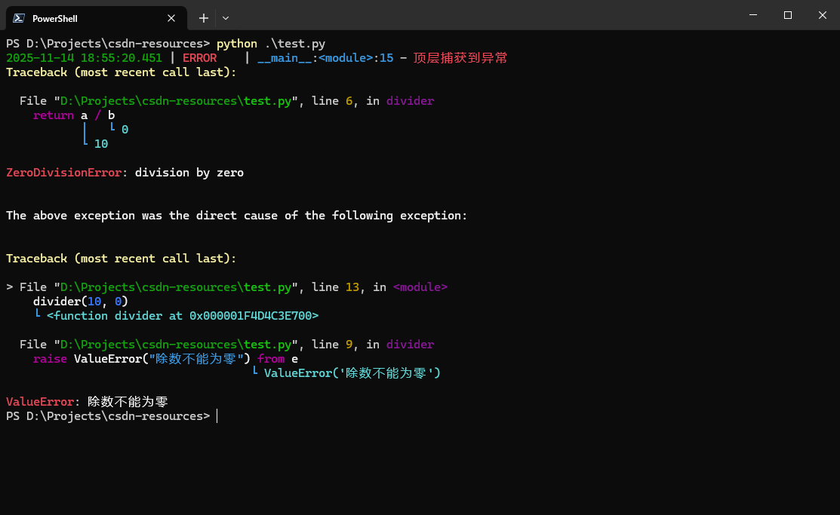The height and width of the screenshot is (515, 840).
Task: Click the annotated value 10
Action: tap(100, 143)
